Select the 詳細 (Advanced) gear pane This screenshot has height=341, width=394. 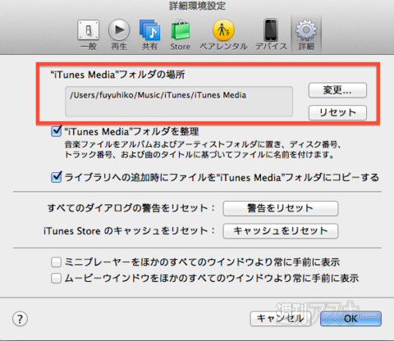pyautogui.click(x=306, y=35)
